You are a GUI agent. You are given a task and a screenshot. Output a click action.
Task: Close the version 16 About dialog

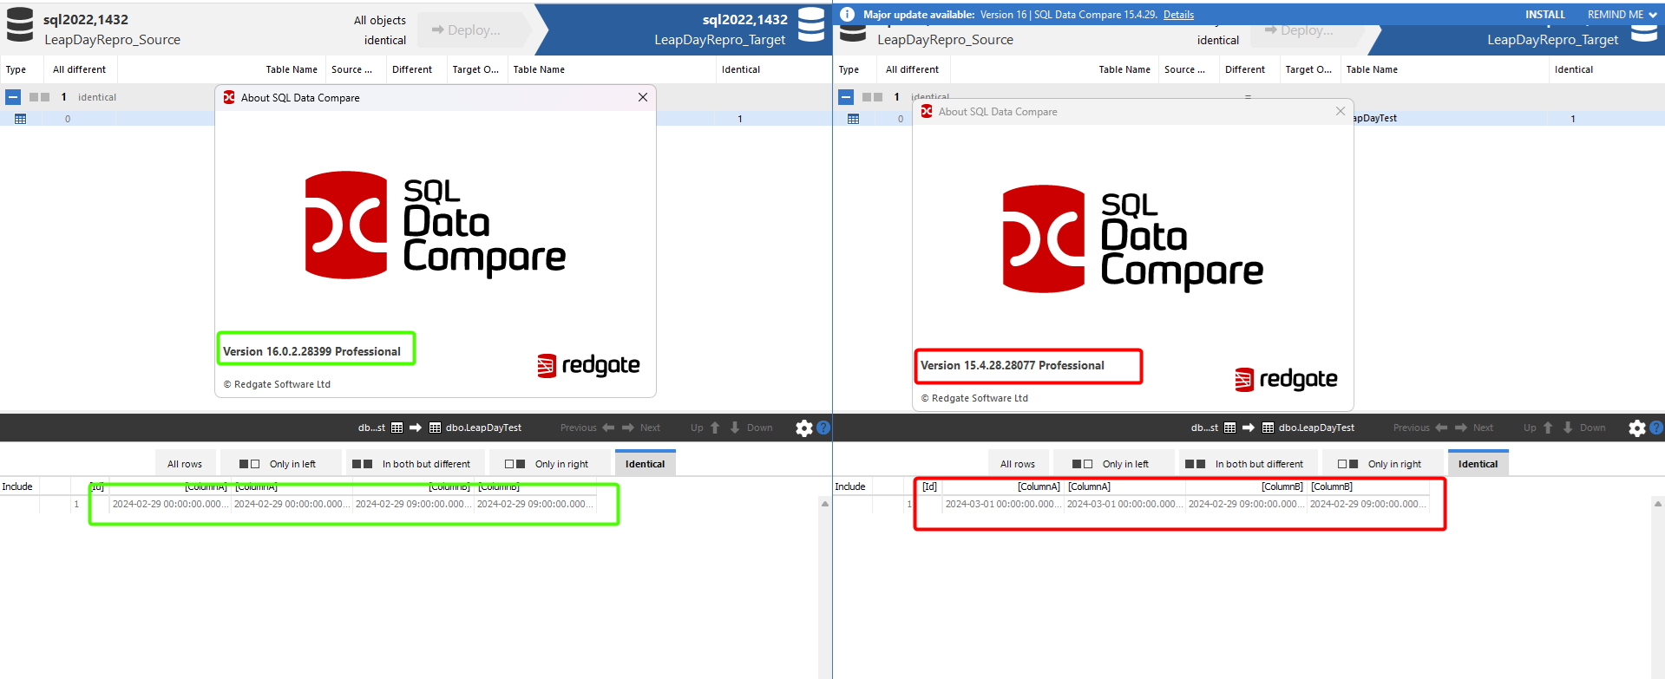click(643, 97)
